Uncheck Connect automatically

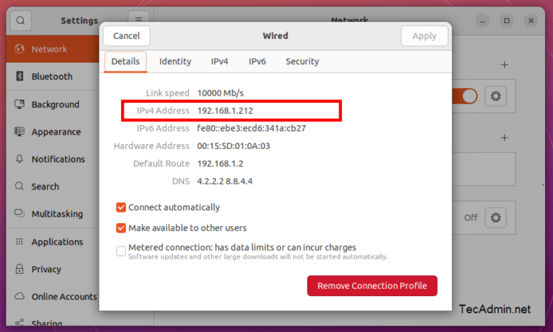[121, 207]
